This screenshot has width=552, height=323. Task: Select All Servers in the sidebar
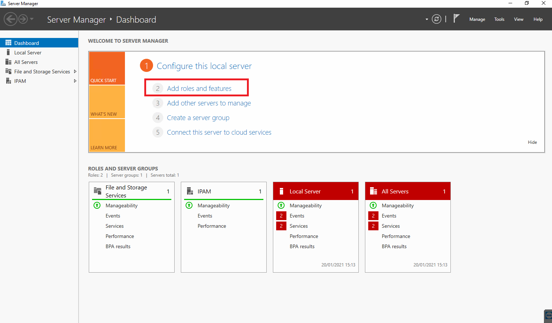click(39, 62)
